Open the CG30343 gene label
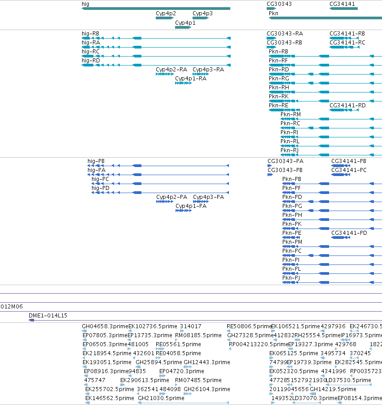This screenshot has width=382, height=405. pos(279,4)
